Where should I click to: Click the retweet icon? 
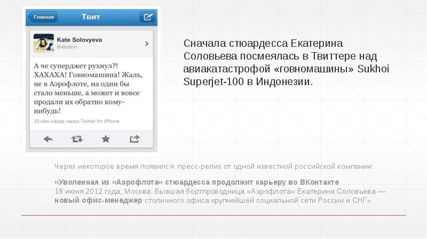coord(77,139)
